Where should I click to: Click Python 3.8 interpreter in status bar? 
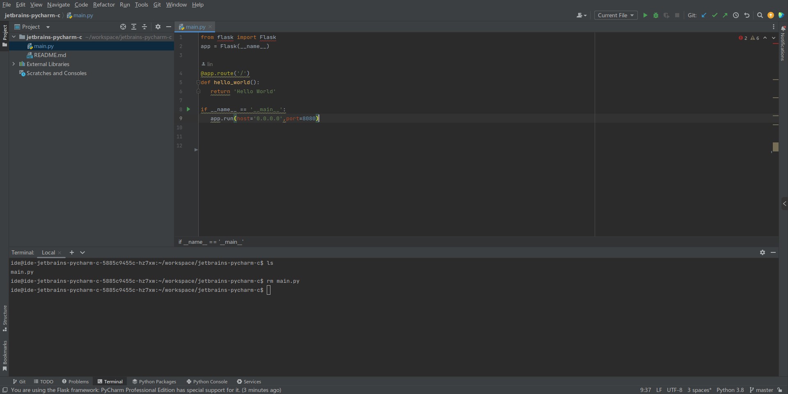pyautogui.click(x=730, y=390)
